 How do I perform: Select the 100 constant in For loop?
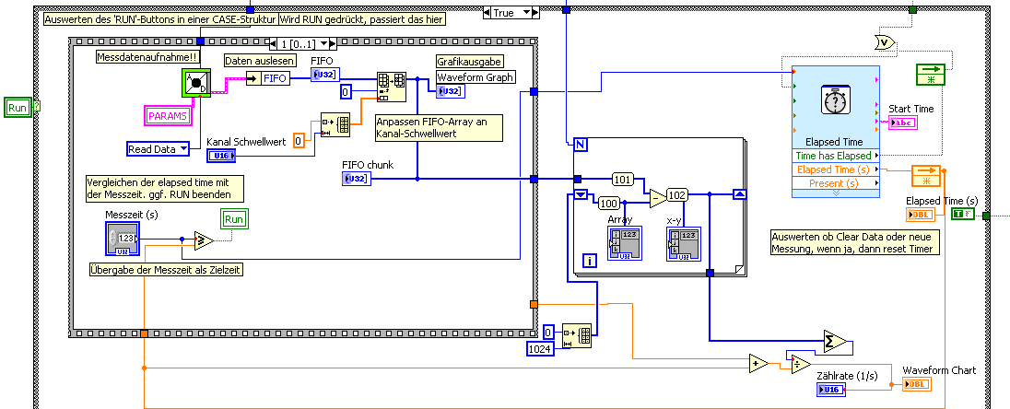[x=609, y=204]
